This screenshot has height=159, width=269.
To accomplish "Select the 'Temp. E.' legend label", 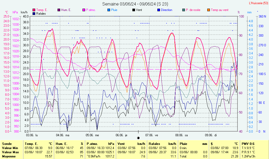I will click(x=42, y=10).
